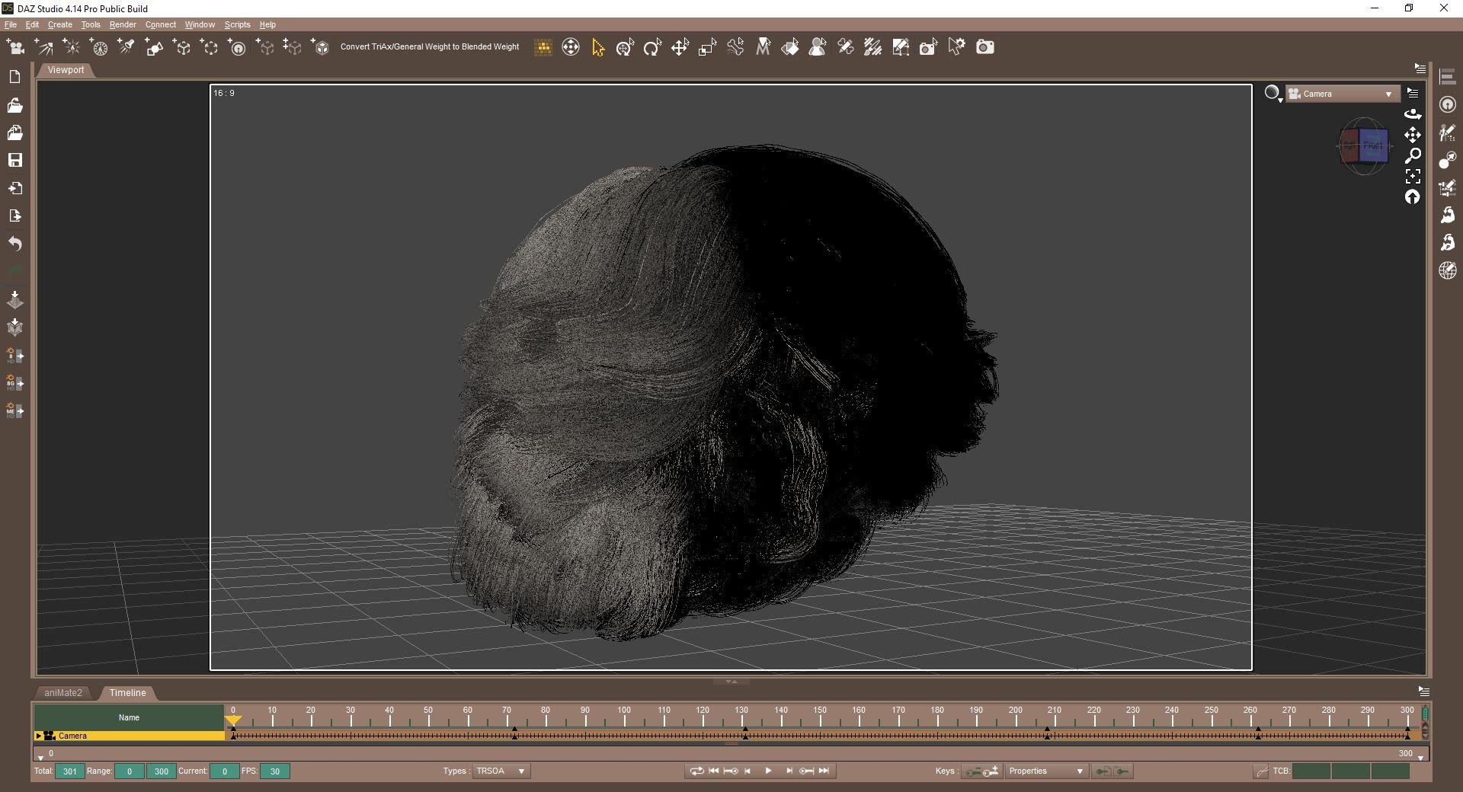The width and height of the screenshot is (1463, 792).
Task: Pick the Scale tool in the toolbar
Action: pyautogui.click(x=707, y=47)
